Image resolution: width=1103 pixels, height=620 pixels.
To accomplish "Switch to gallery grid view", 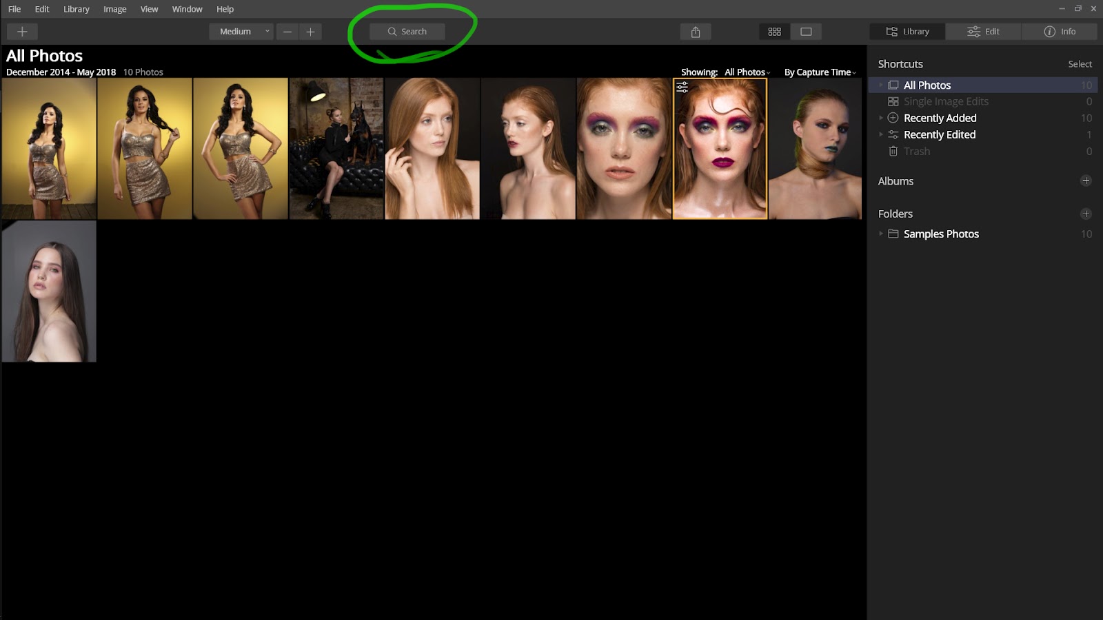I will [775, 32].
